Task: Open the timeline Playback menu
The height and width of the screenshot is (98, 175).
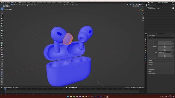Action: point(5,87)
